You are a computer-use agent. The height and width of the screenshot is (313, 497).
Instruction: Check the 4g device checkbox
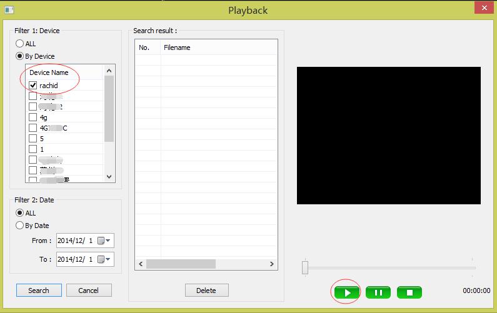tap(33, 117)
